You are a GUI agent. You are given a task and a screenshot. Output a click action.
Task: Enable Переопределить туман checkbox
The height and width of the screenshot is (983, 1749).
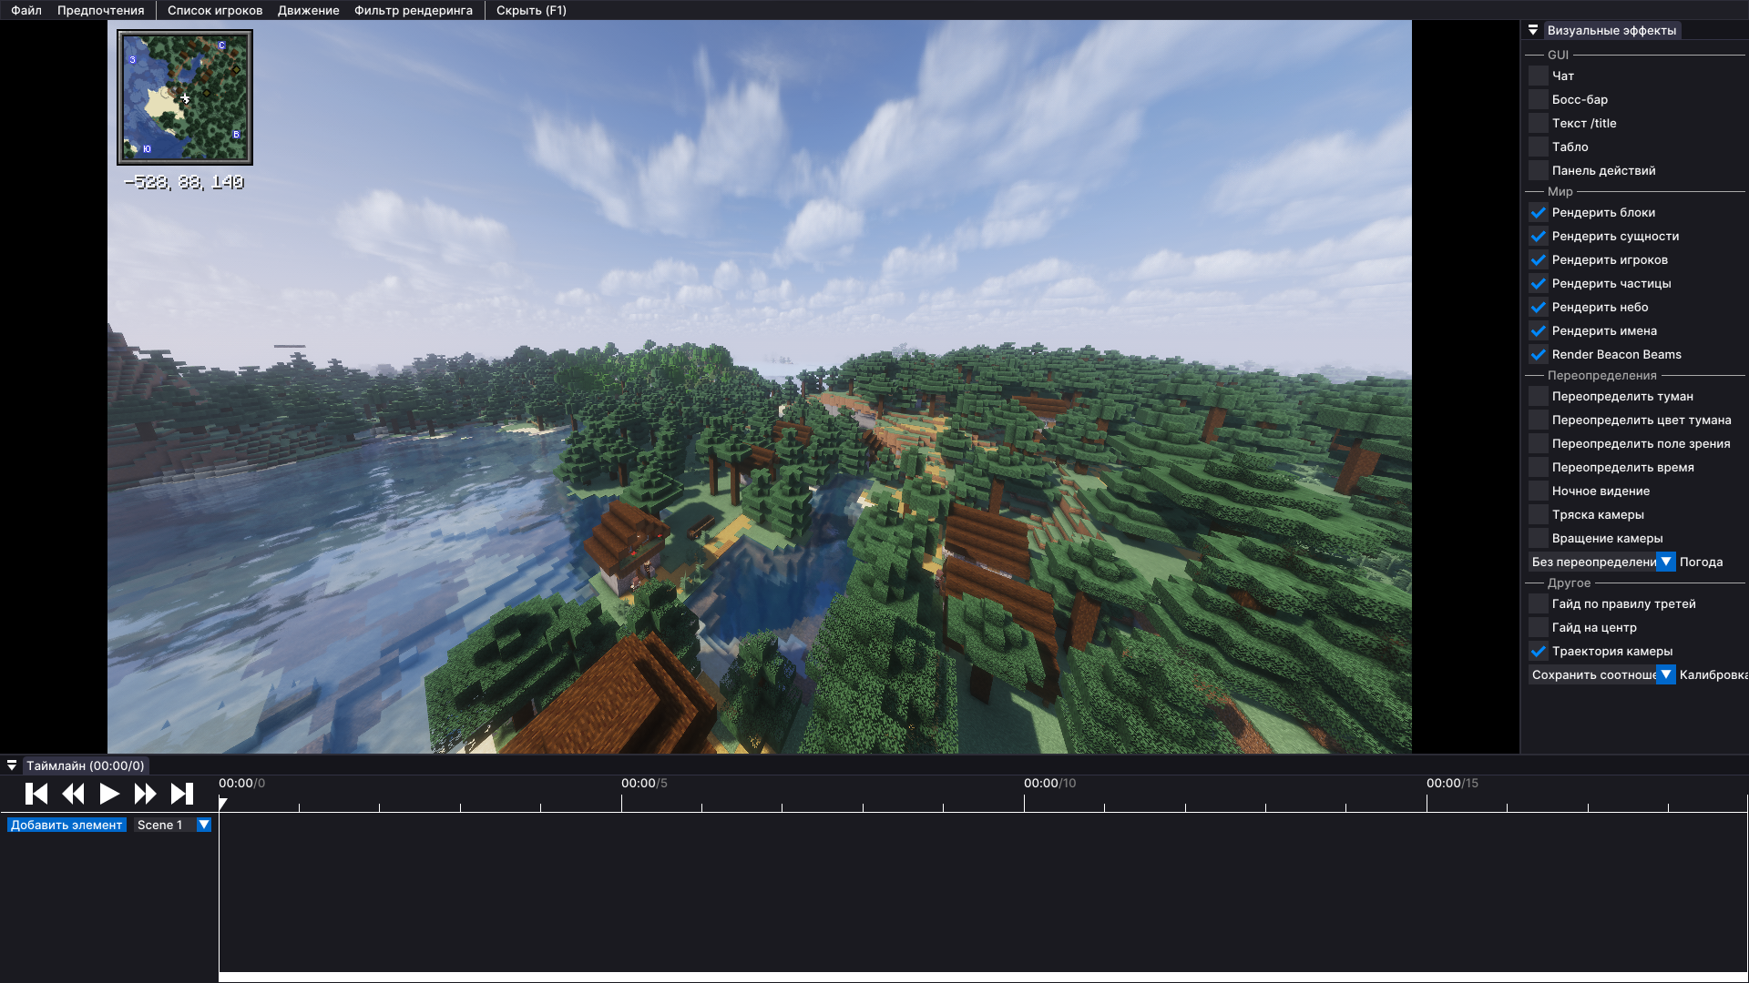pos(1539,396)
